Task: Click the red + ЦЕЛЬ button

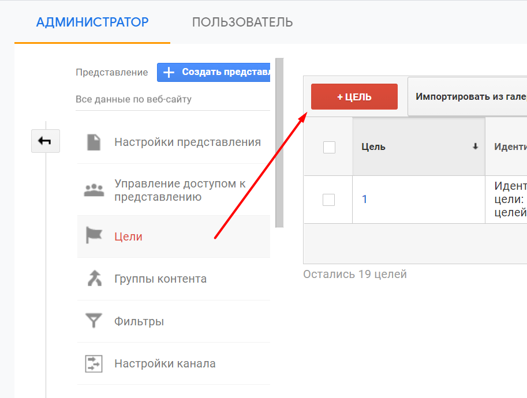Action: click(354, 97)
